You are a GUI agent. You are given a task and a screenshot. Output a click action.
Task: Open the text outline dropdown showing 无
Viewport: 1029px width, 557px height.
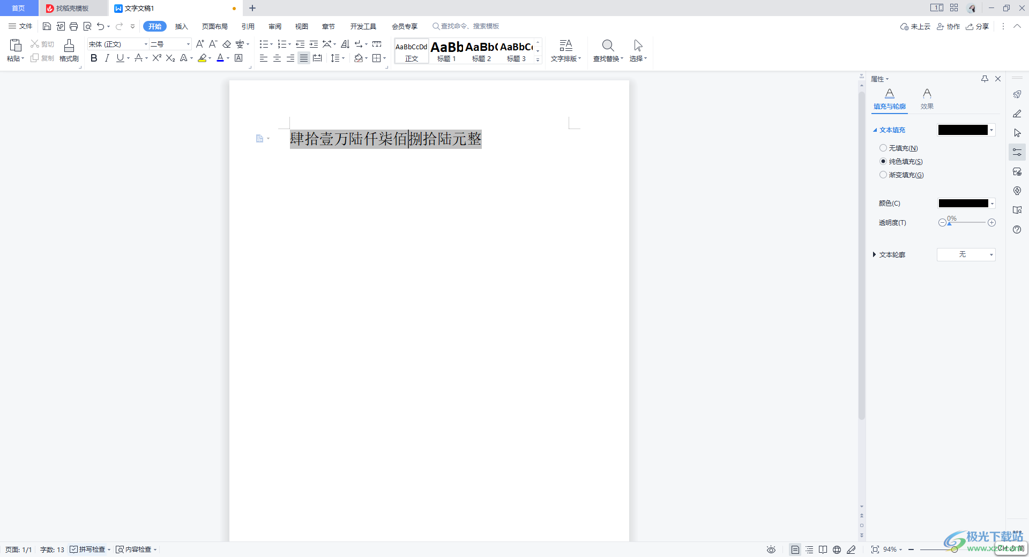[x=966, y=254]
